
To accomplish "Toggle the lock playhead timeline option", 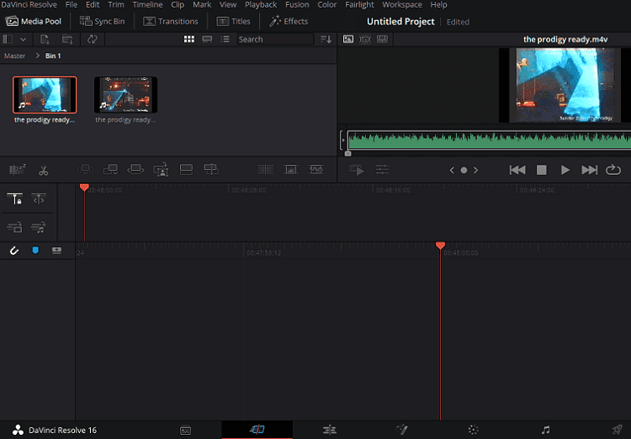I will (x=15, y=198).
